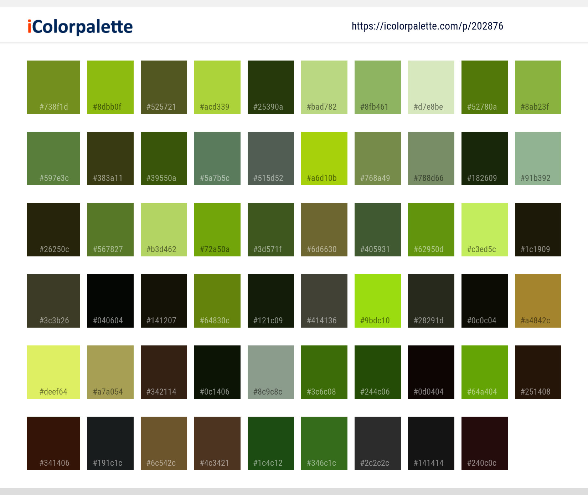Pick the #64830c swatch
This screenshot has height=495, width=588.
tap(217, 301)
